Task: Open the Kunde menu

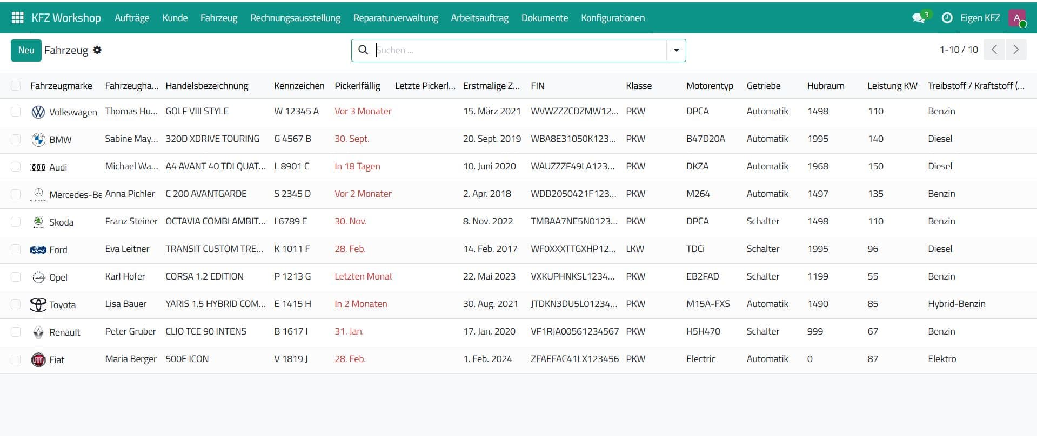Action: point(175,18)
